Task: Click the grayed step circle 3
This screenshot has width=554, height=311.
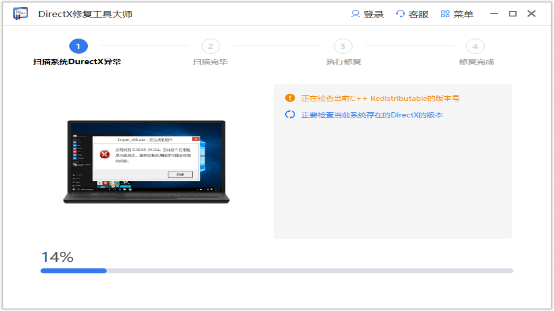Action: pos(342,46)
